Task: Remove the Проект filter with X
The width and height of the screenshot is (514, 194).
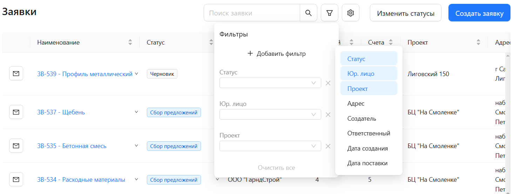Action: point(328,146)
